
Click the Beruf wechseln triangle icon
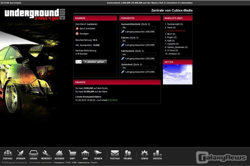[77, 29]
